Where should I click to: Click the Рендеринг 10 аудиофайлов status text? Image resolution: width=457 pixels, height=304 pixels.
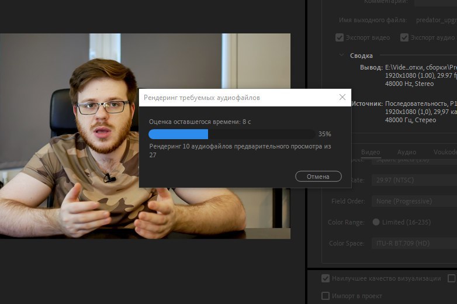pyautogui.click(x=240, y=150)
